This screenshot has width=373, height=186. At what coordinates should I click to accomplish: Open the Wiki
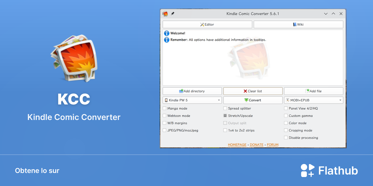(298, 24)
